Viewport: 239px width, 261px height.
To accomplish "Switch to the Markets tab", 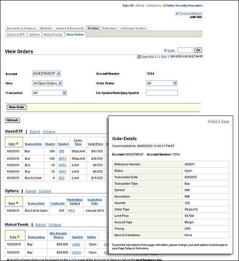I will [x=46, y=28].
